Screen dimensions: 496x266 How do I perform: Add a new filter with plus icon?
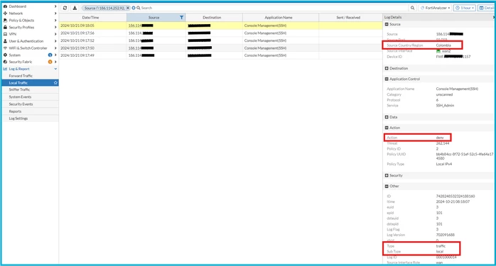point(134,8)
